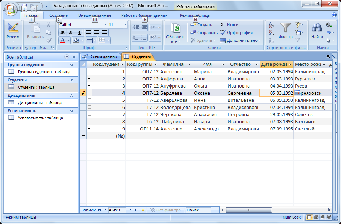Open Режим таблицы ribbon tab
The height and width of the screenshot is (224, 341).
(195, 15)
